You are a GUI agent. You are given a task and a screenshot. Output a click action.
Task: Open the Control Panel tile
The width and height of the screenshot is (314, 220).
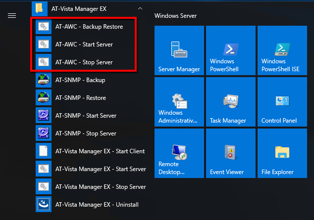point(282,102)
